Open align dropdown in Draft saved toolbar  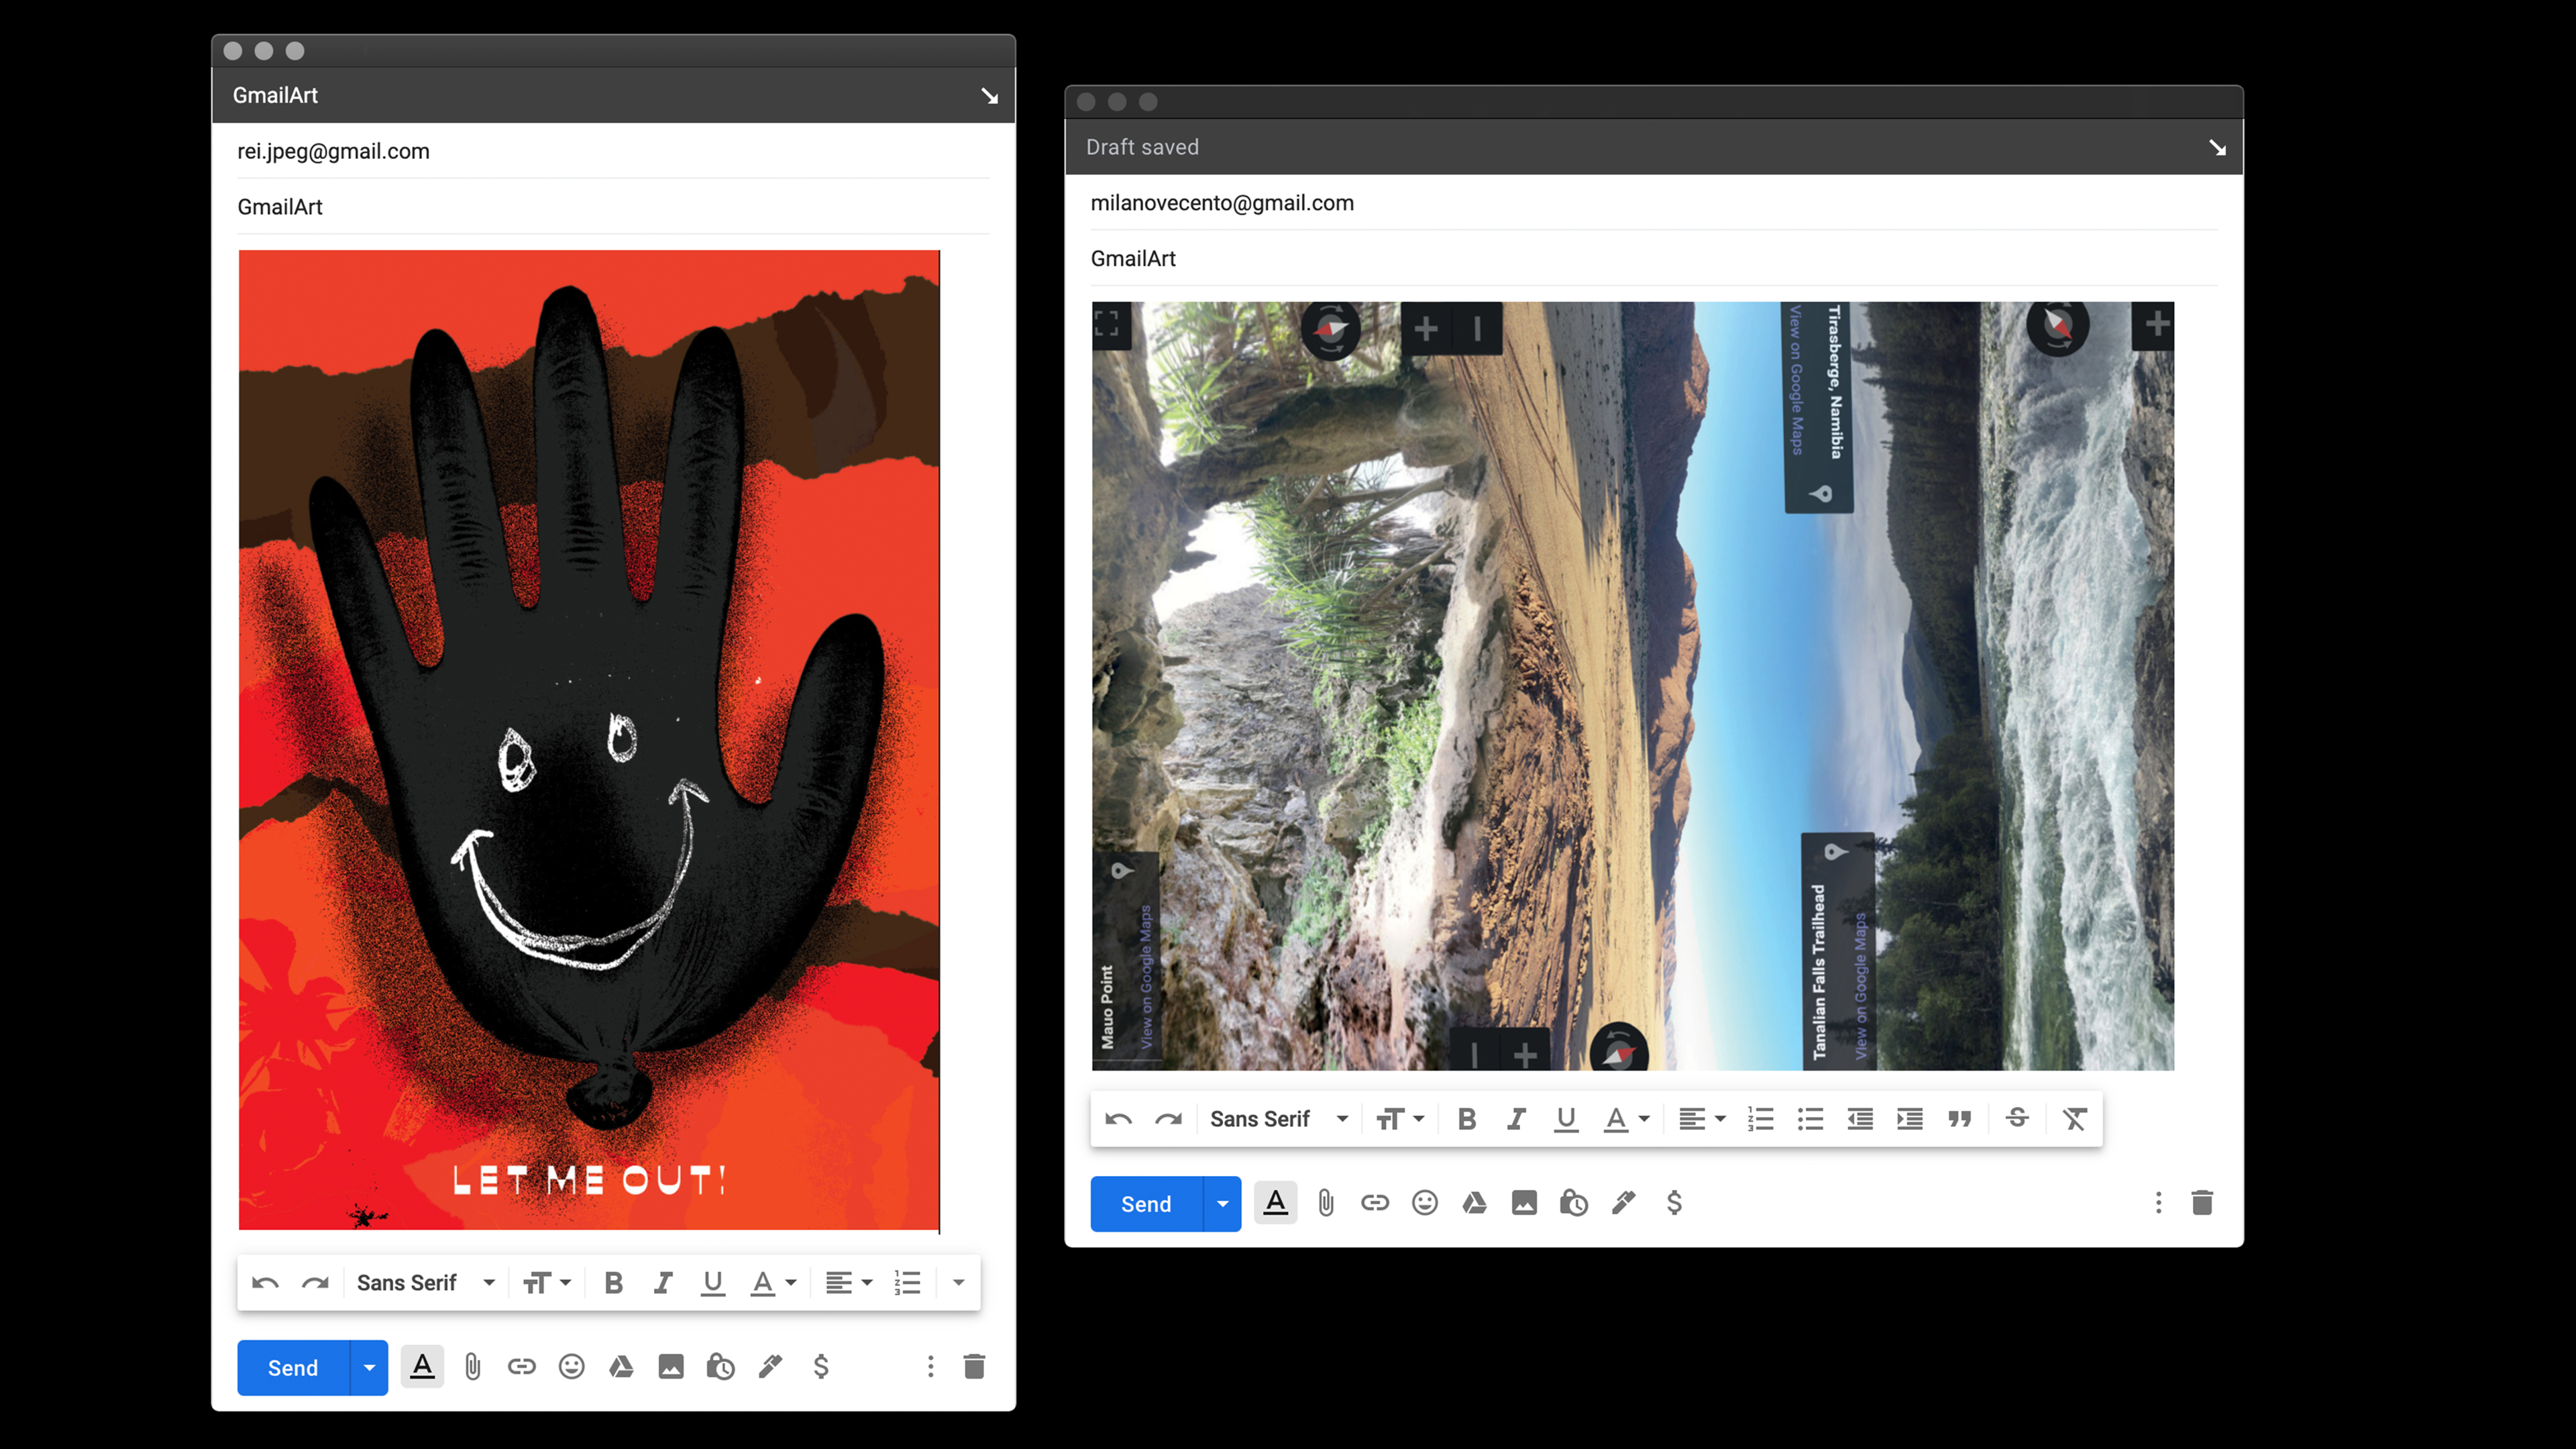[1702, 1118]
